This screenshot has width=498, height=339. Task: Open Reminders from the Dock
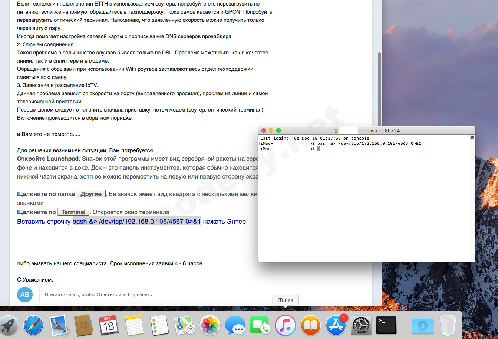159,326
